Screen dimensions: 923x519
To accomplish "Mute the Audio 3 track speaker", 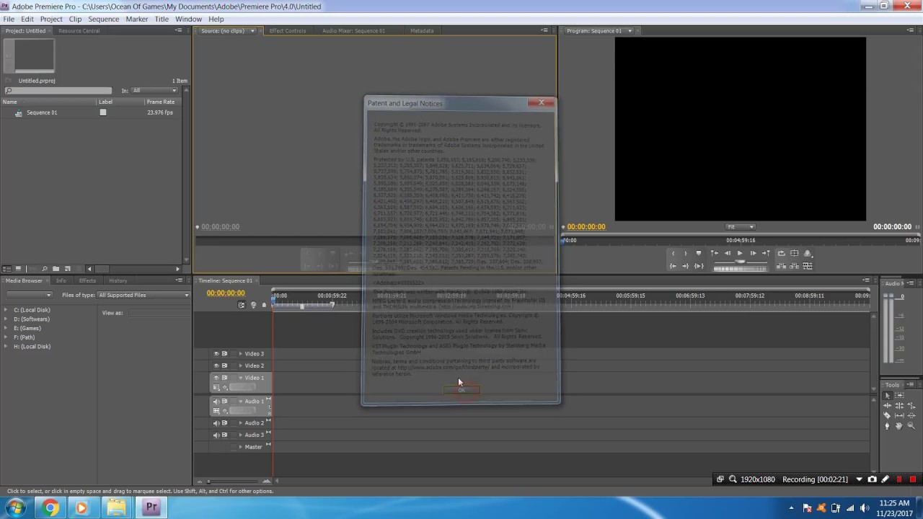I will click(216, 435).
